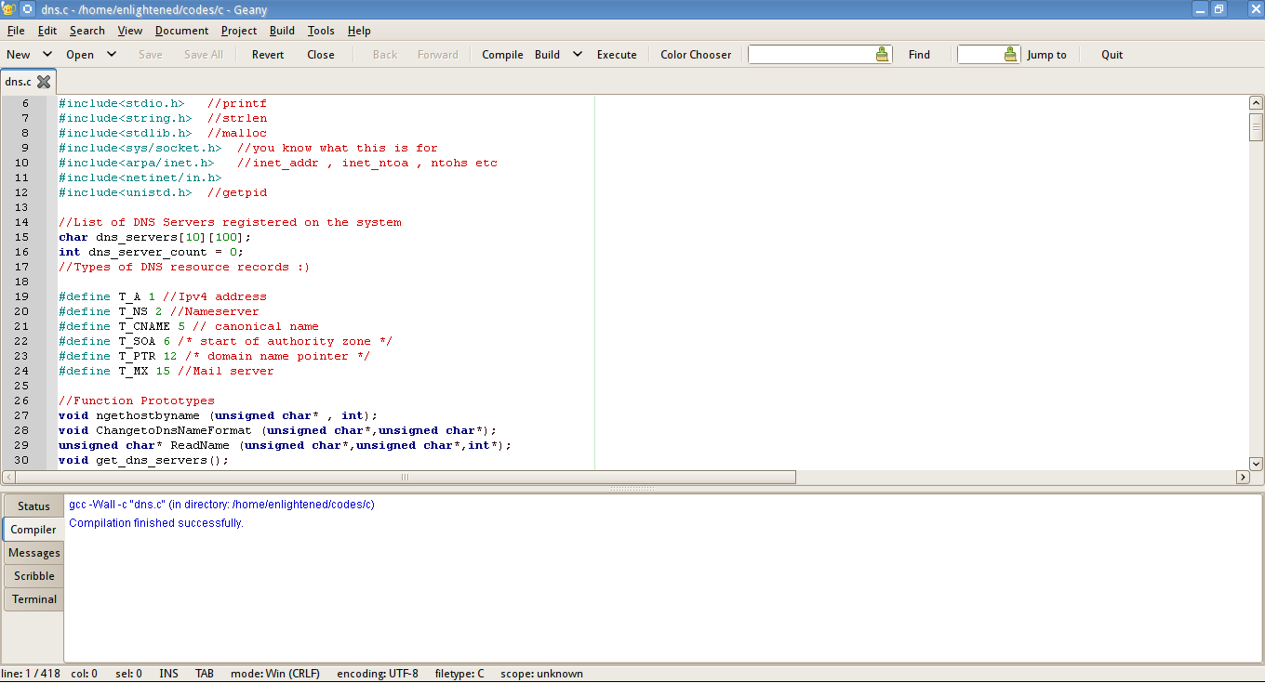The height and width of the screenshot is (683, 1265).
Task: Open the Document menu
Action: coord(181,31)
